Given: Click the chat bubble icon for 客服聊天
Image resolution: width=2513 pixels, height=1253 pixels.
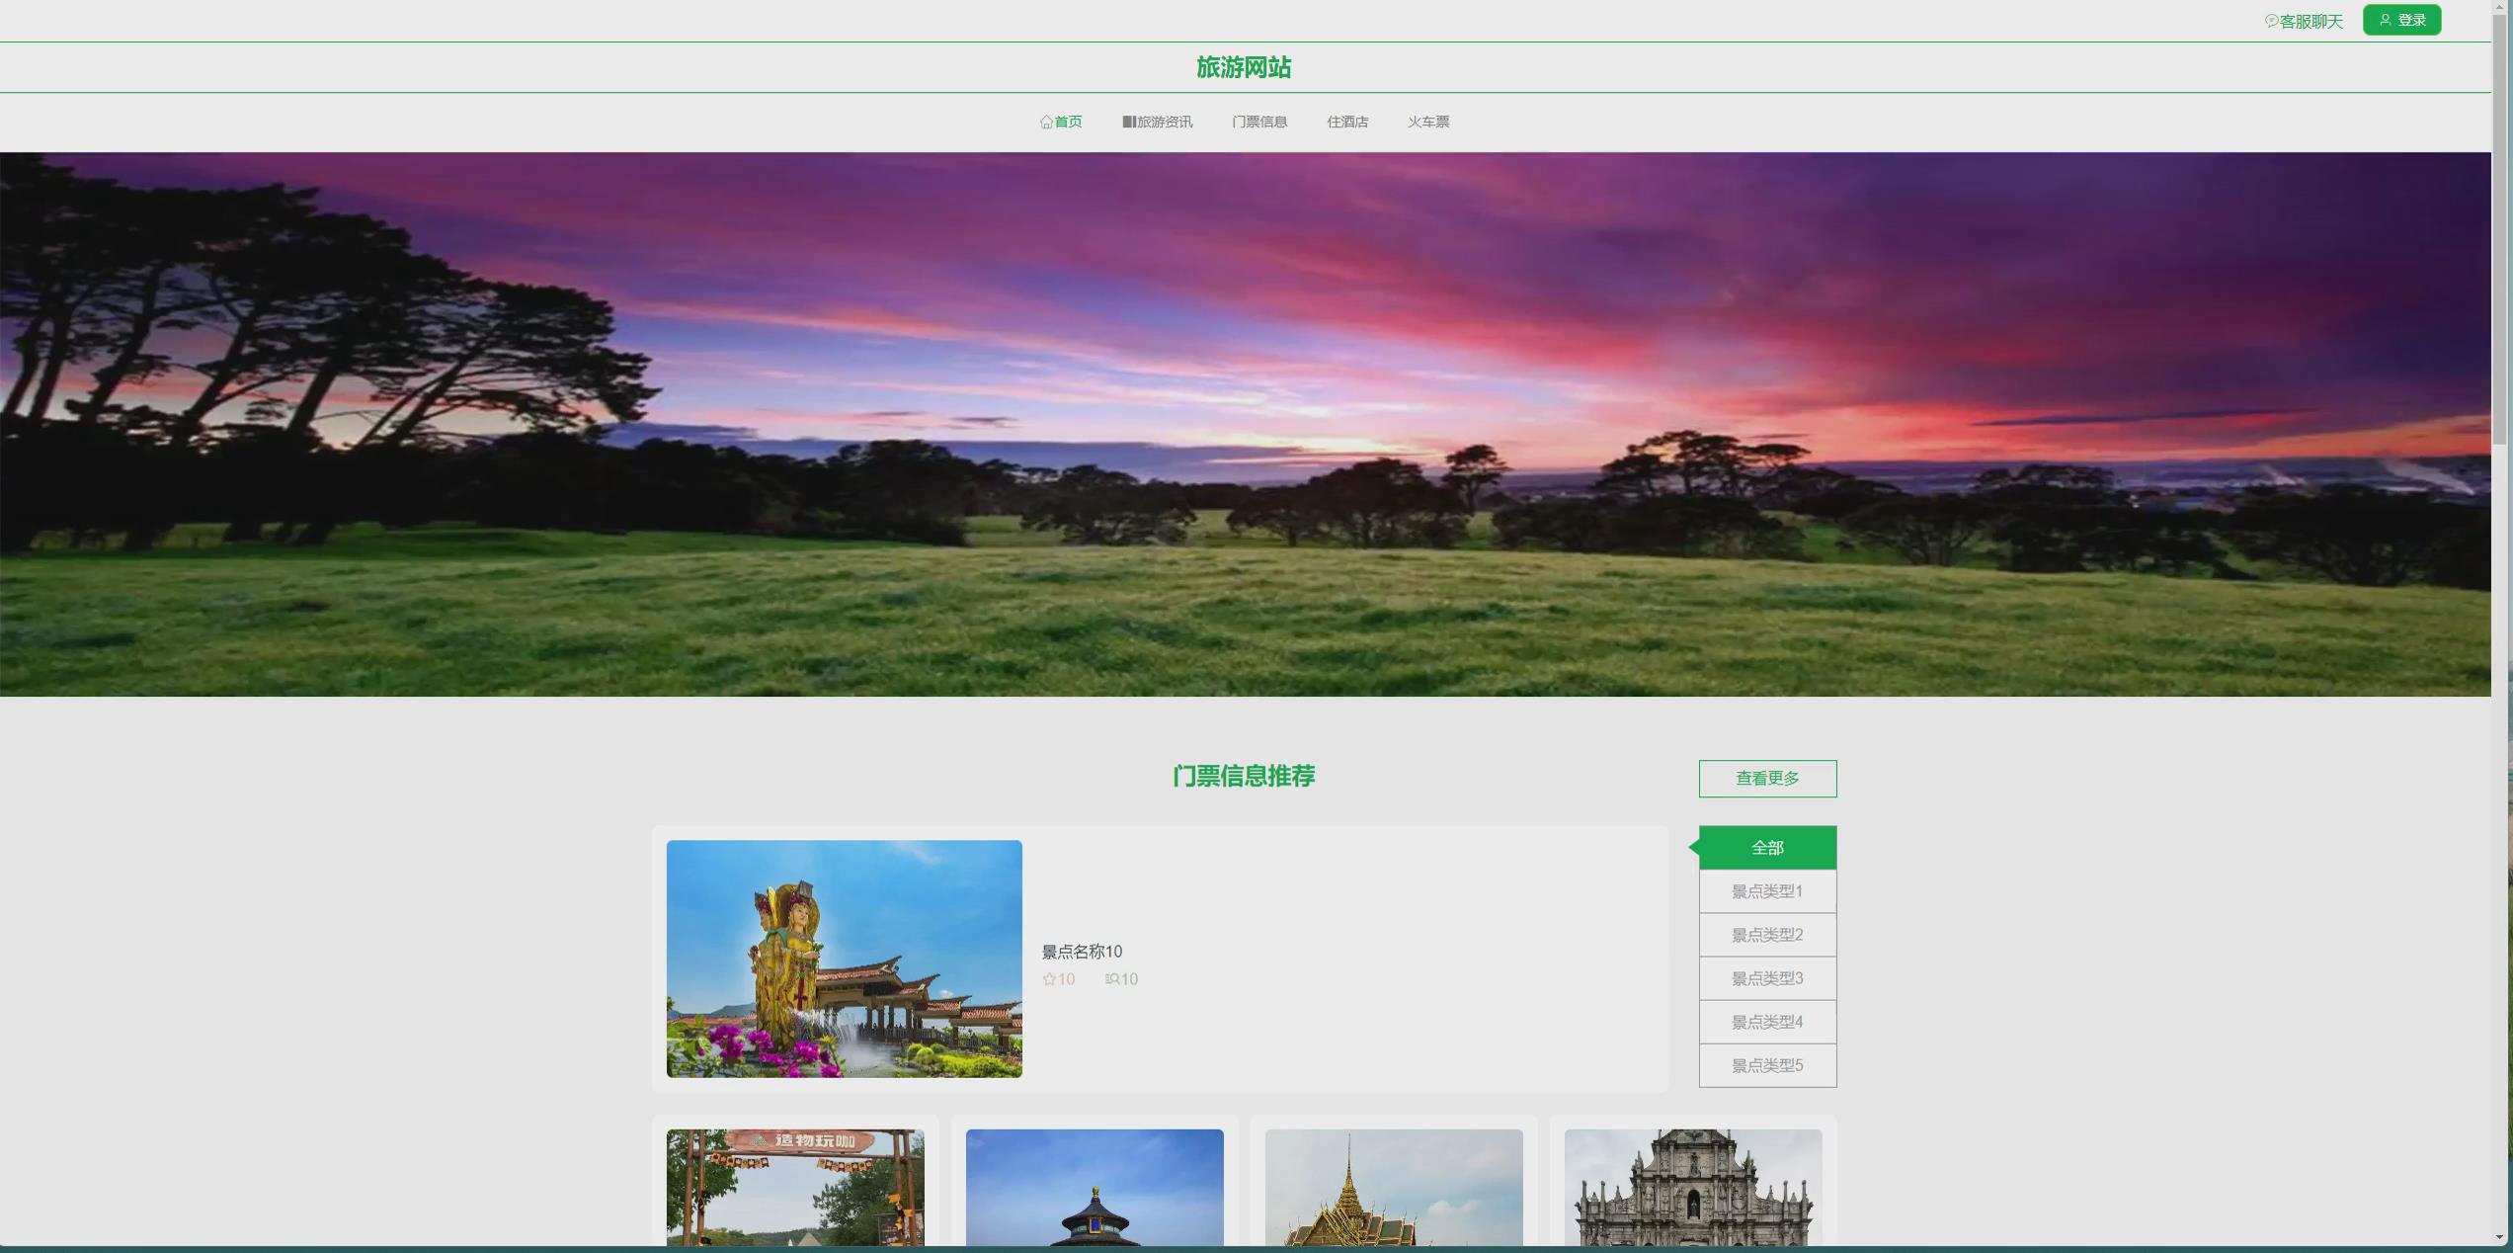Looking at the screenshot, I should pos(2272,18).
